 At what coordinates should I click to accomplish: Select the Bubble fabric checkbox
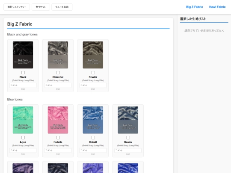58,138
